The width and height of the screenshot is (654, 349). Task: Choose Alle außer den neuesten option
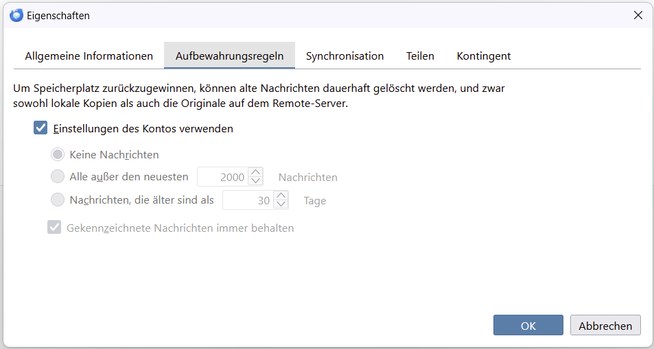tap(58, 177)
